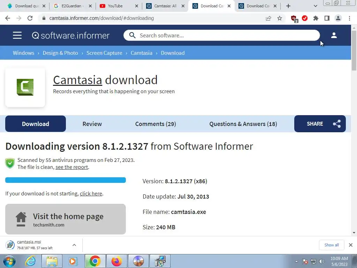Select the Download tab

pos(36,124)
